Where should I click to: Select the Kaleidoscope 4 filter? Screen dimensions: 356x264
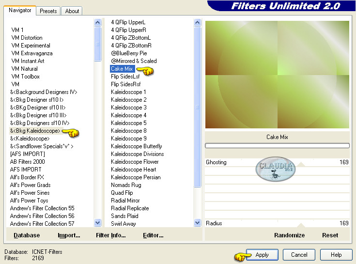coord(128,115)
